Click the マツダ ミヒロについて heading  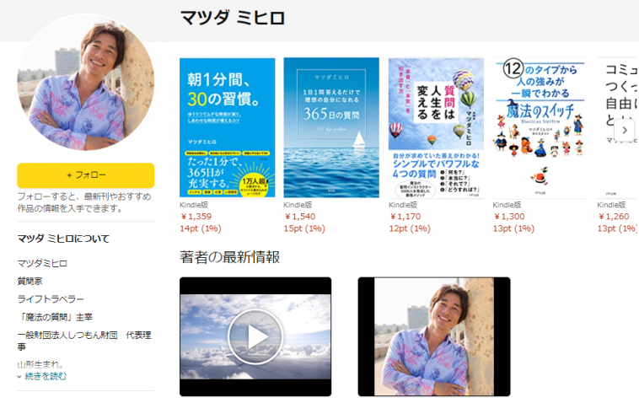point(63,239)
